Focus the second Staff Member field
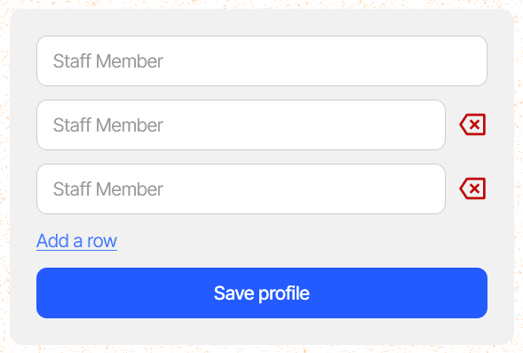This screenshot has width=523, height=353. tap(241, 124)
